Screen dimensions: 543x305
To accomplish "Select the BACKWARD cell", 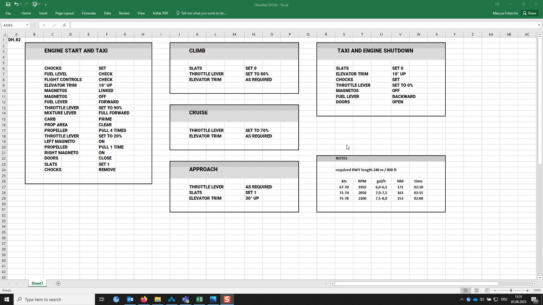I will click(x=404, y=96).
